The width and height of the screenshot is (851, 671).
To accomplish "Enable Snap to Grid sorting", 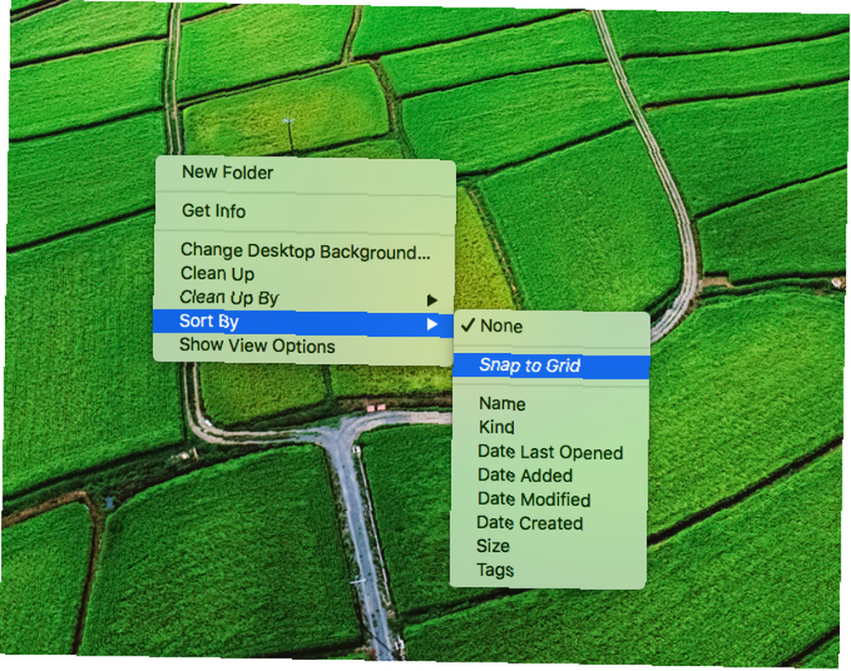I will 551,367.
